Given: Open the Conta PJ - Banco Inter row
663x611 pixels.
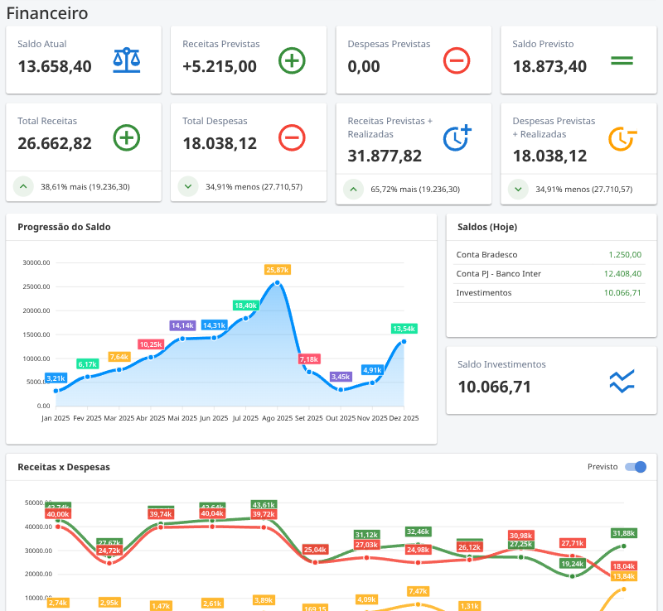Looking at the screenshot, I should (549, 273).
